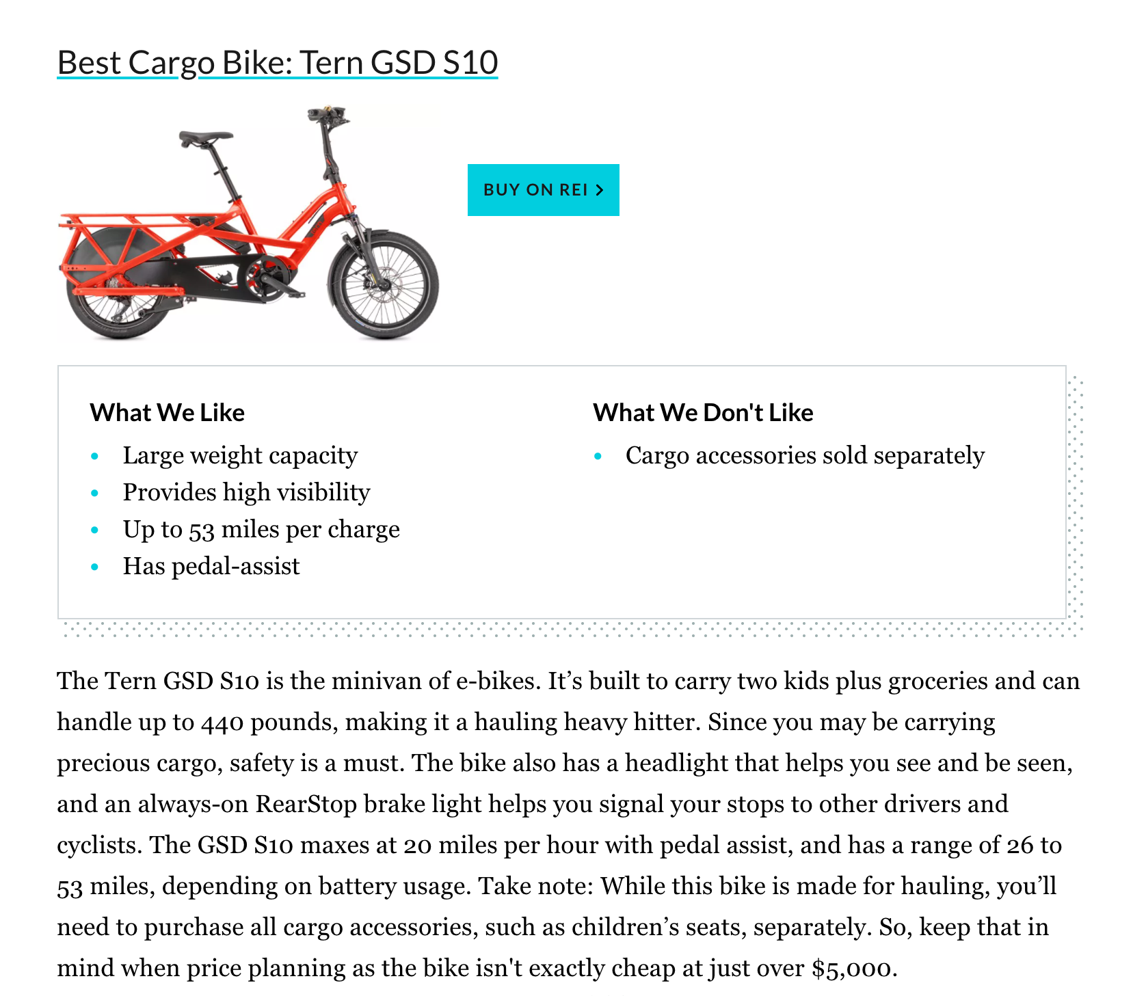Click the bullet beside 'Cargo accessories sold separately'
The width and height of the screenshot is (1146, 996).
tap(600, 456)
